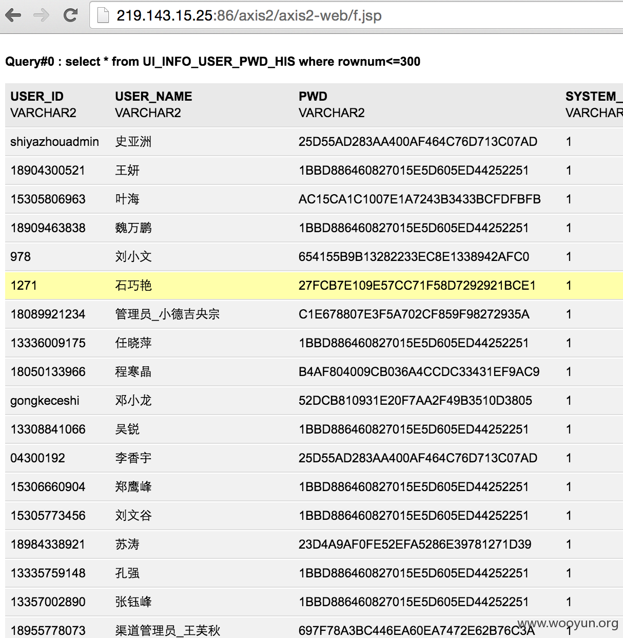The width and height of the screenshot is (623, 638).
Task: Reload the page with the refresh icon
Action: point(70,15)
